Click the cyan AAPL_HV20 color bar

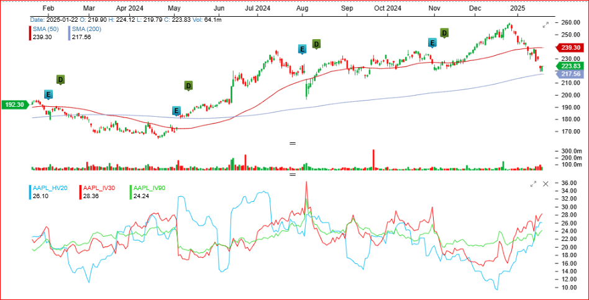(30, 192)
